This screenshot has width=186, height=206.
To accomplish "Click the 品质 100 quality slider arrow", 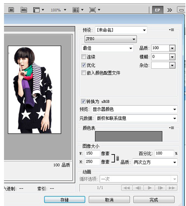I will point(172,48).
